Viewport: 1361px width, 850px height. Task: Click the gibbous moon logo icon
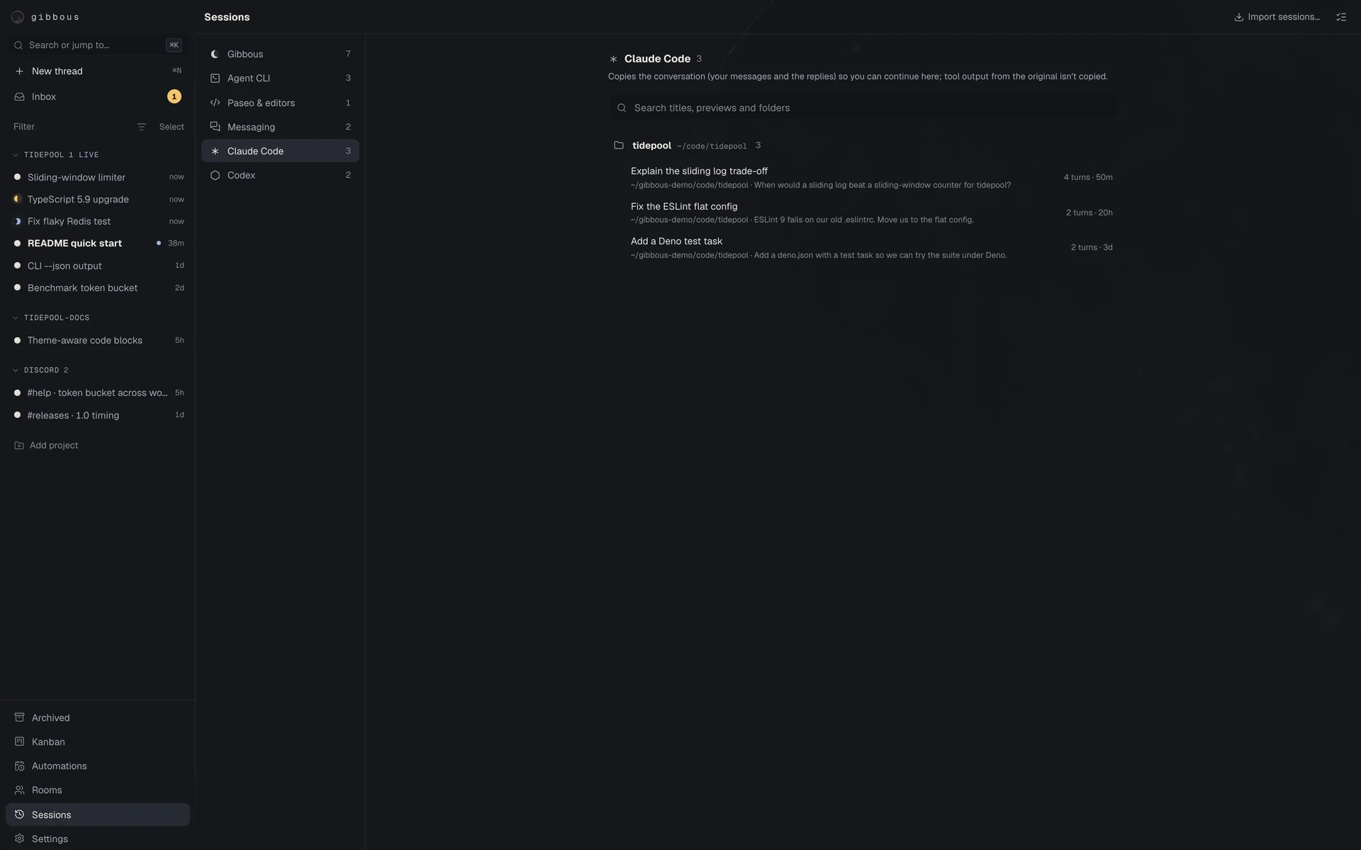click(x=18, y=17)
